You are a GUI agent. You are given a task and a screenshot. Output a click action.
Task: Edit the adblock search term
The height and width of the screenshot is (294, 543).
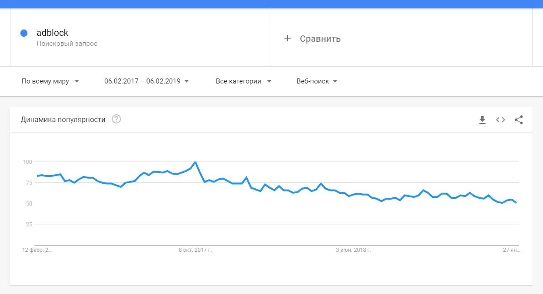coord(52,33)
